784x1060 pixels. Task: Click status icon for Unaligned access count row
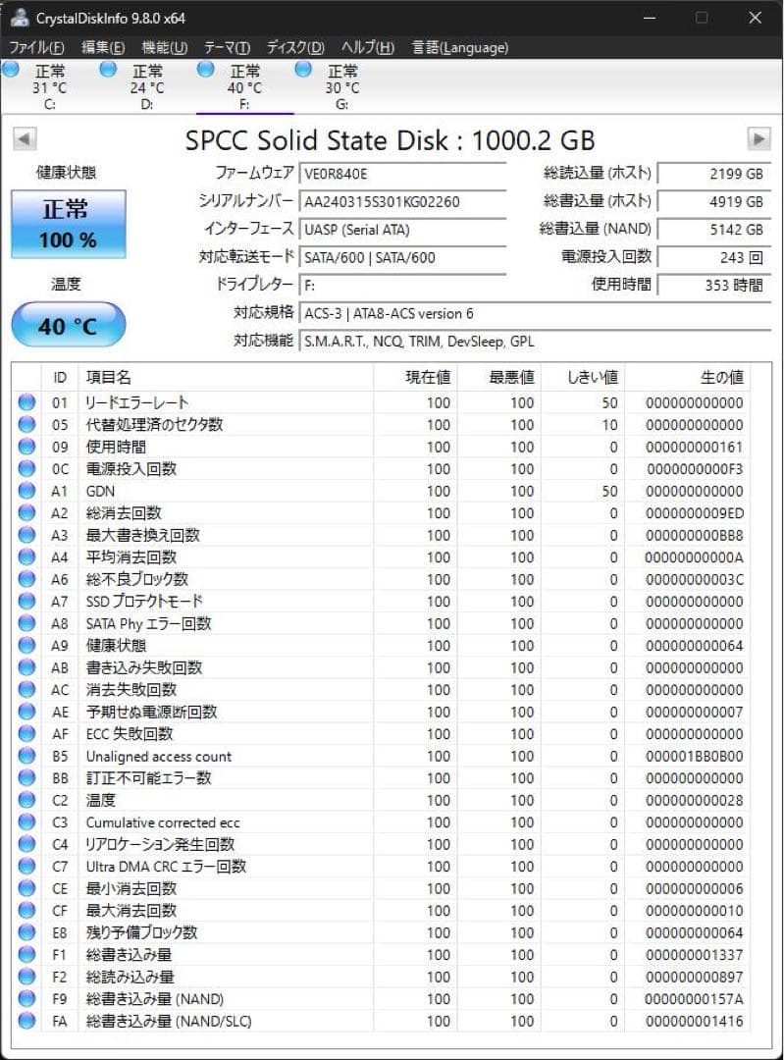[27, 756]
